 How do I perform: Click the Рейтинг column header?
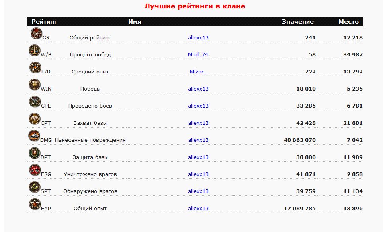(44, 22)
